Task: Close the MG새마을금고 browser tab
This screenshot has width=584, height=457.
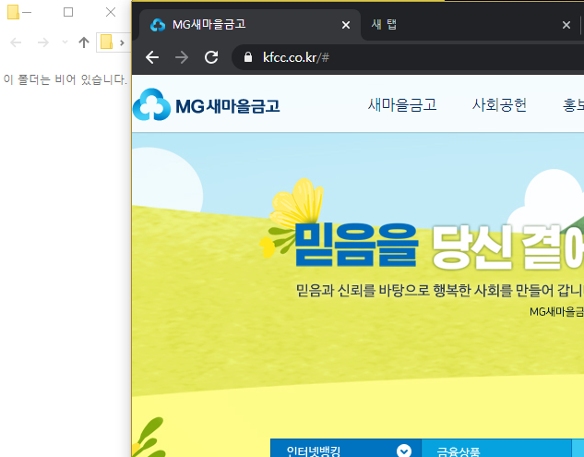Action: coord(346,25)
